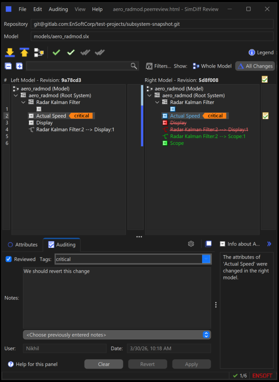The height and width of the screenshot is (382, 279).
Task: Click the Revert button
Action: (x=148, y=364)
